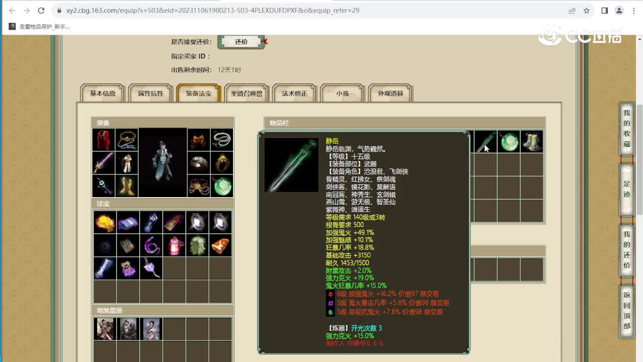This screenshot has width=643, height=362.
Task: Click the blue gauntlet talisman icon
Action: point(105,268)
